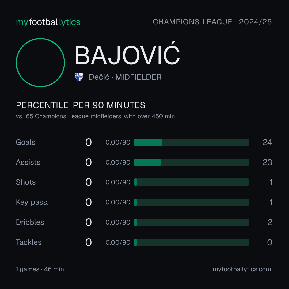Click the Dečić · MIDFIELDER subtitle text

[x=125, y=77]
